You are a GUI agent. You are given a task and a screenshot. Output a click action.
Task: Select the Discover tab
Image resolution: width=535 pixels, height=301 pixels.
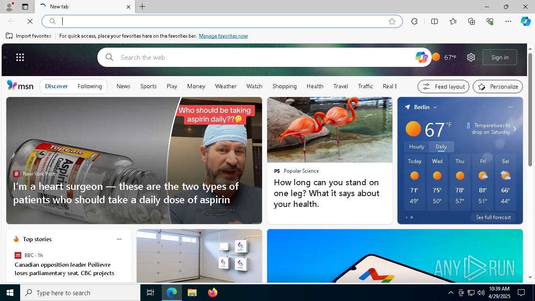coord(56,86)
